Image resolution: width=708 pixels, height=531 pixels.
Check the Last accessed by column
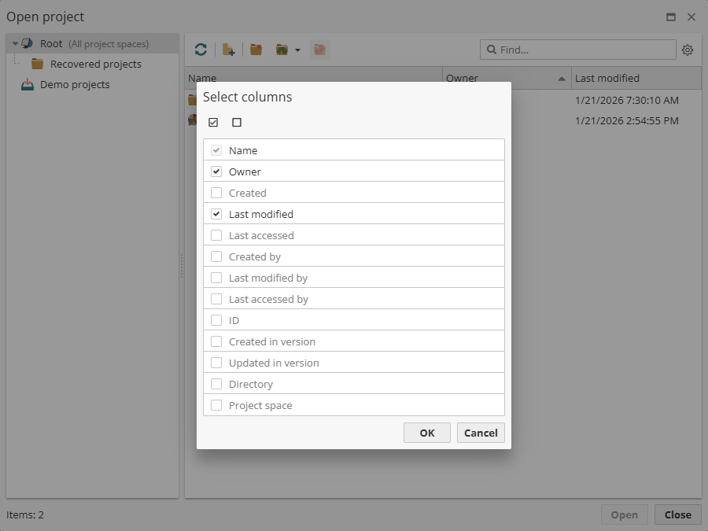[x=216, y=298]
